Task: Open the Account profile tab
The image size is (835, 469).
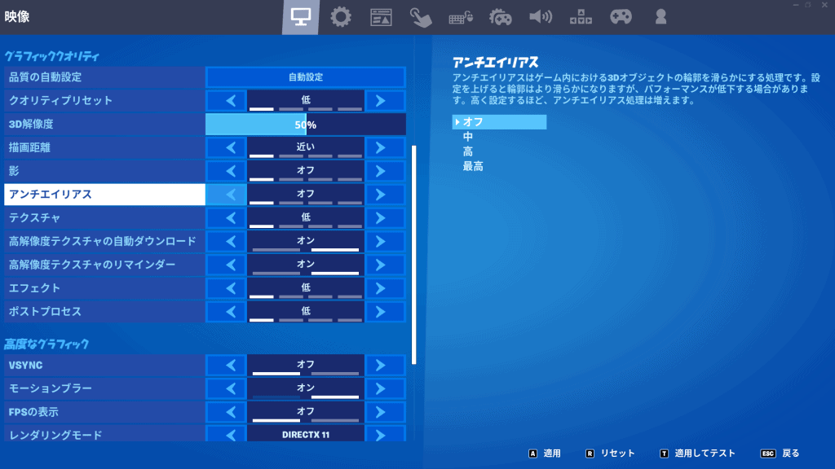Action: tap(660, 17)
